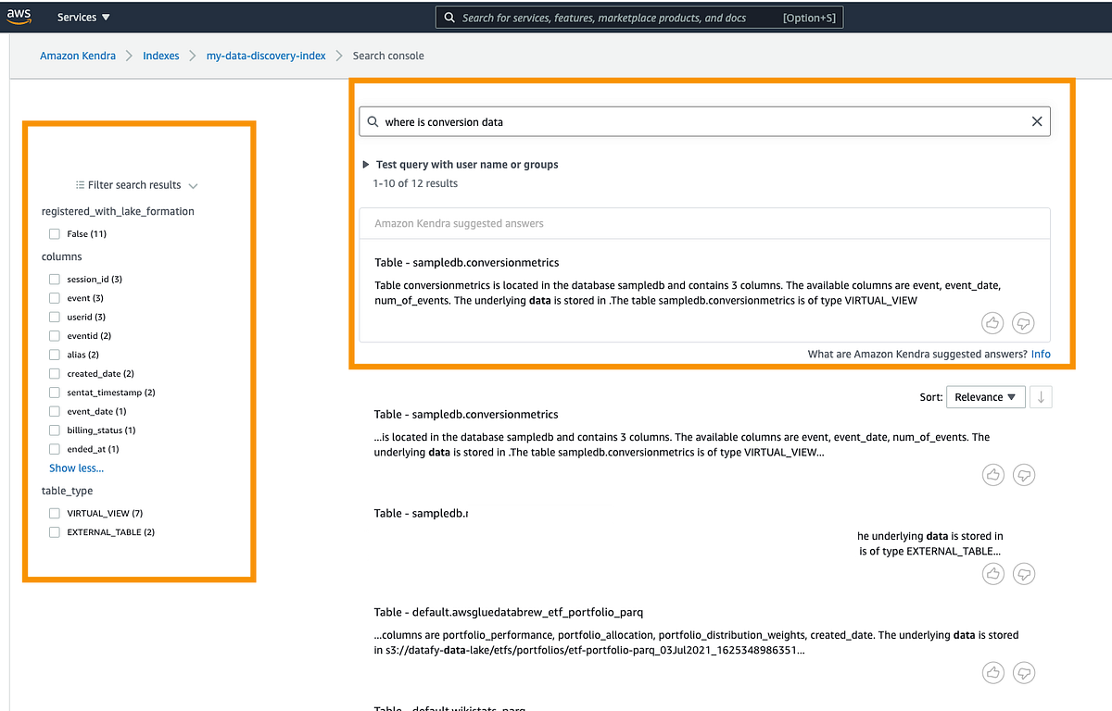The image size is (1112, 711).
Task: Click the search magnifier in the Kendra query box
Action: pos(373,121)
